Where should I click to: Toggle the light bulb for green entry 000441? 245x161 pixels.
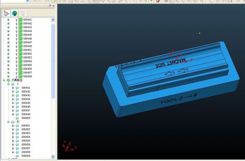[16, 20]
